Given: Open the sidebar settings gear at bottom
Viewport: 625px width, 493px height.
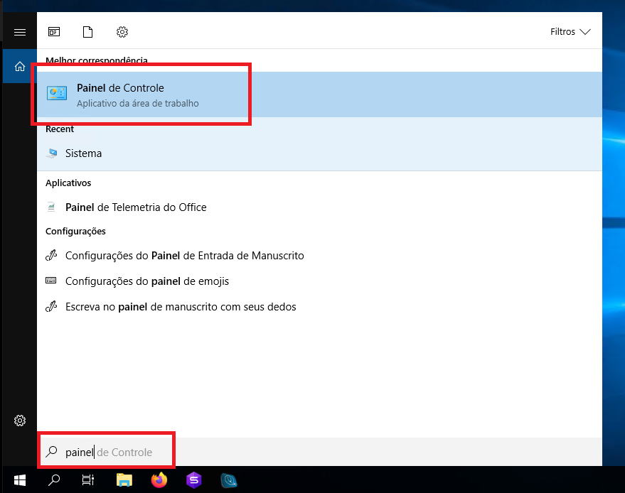Looking at the screenshot, I should [20, 421].
